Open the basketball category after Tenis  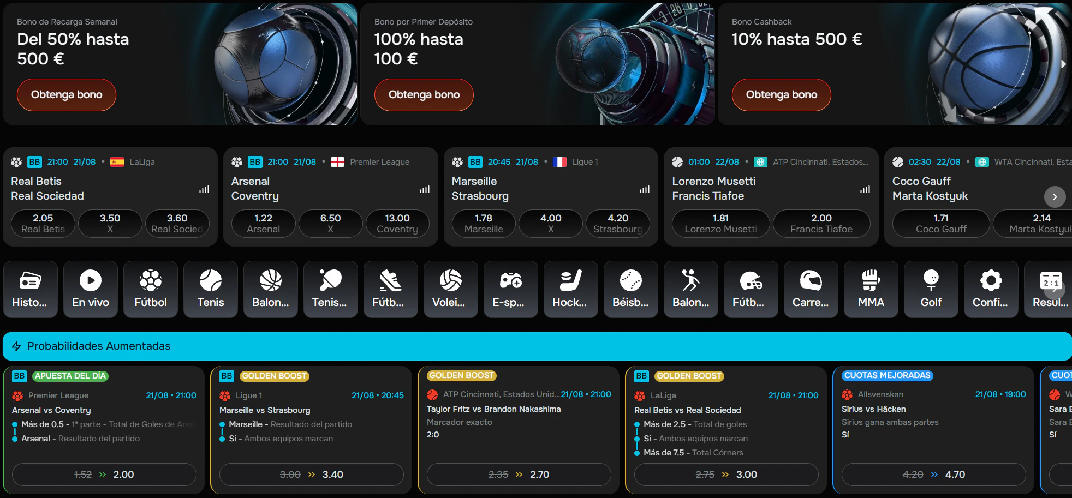271,289
